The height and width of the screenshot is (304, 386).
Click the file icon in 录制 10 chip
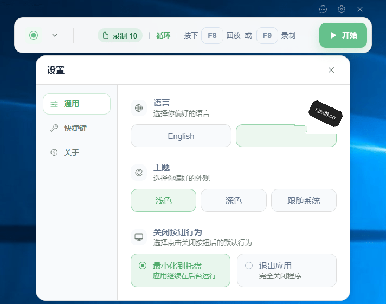pos(106,35)
